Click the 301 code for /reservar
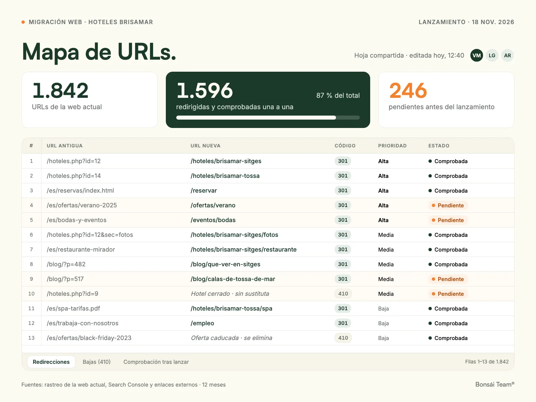Screen dimensions: 536x402 343,191
